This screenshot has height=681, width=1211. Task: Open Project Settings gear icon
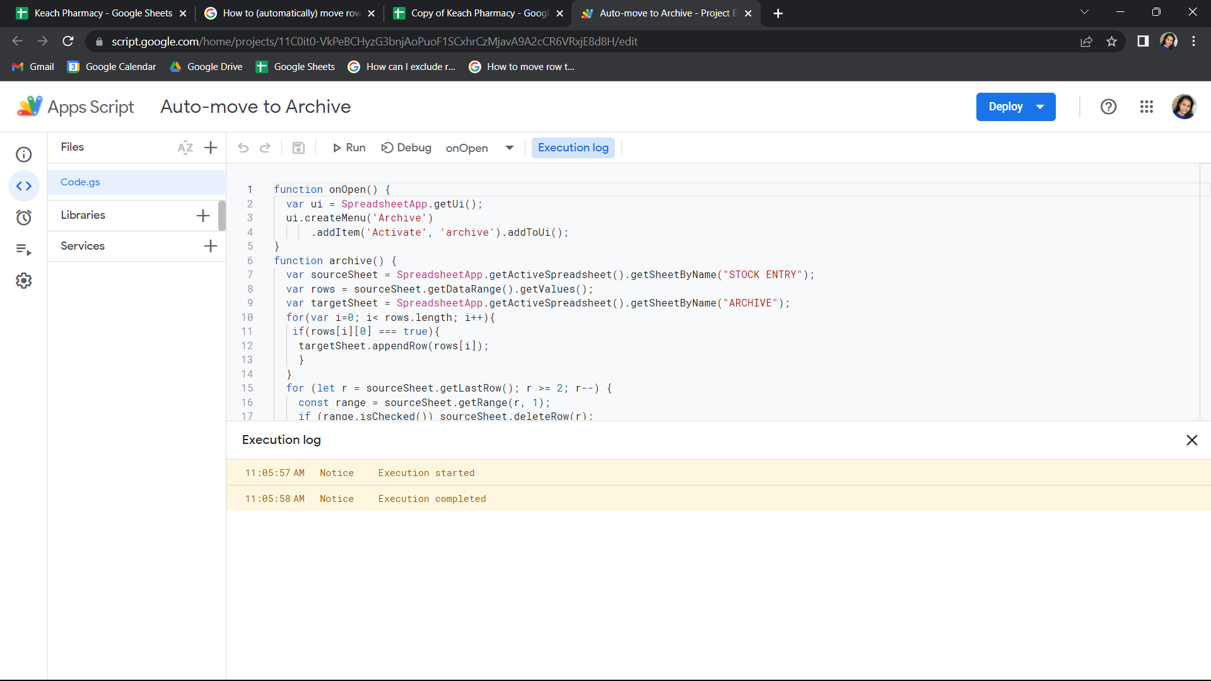(24, 281)
